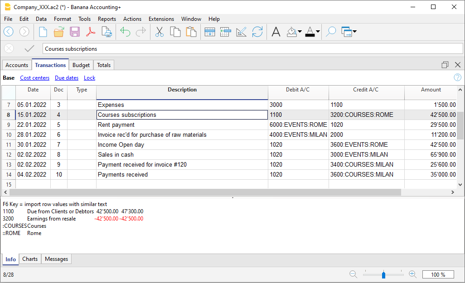Screen dimensions: 465x283
Task: Open the fill color dropdown arrow
Action: coord(300,32)
